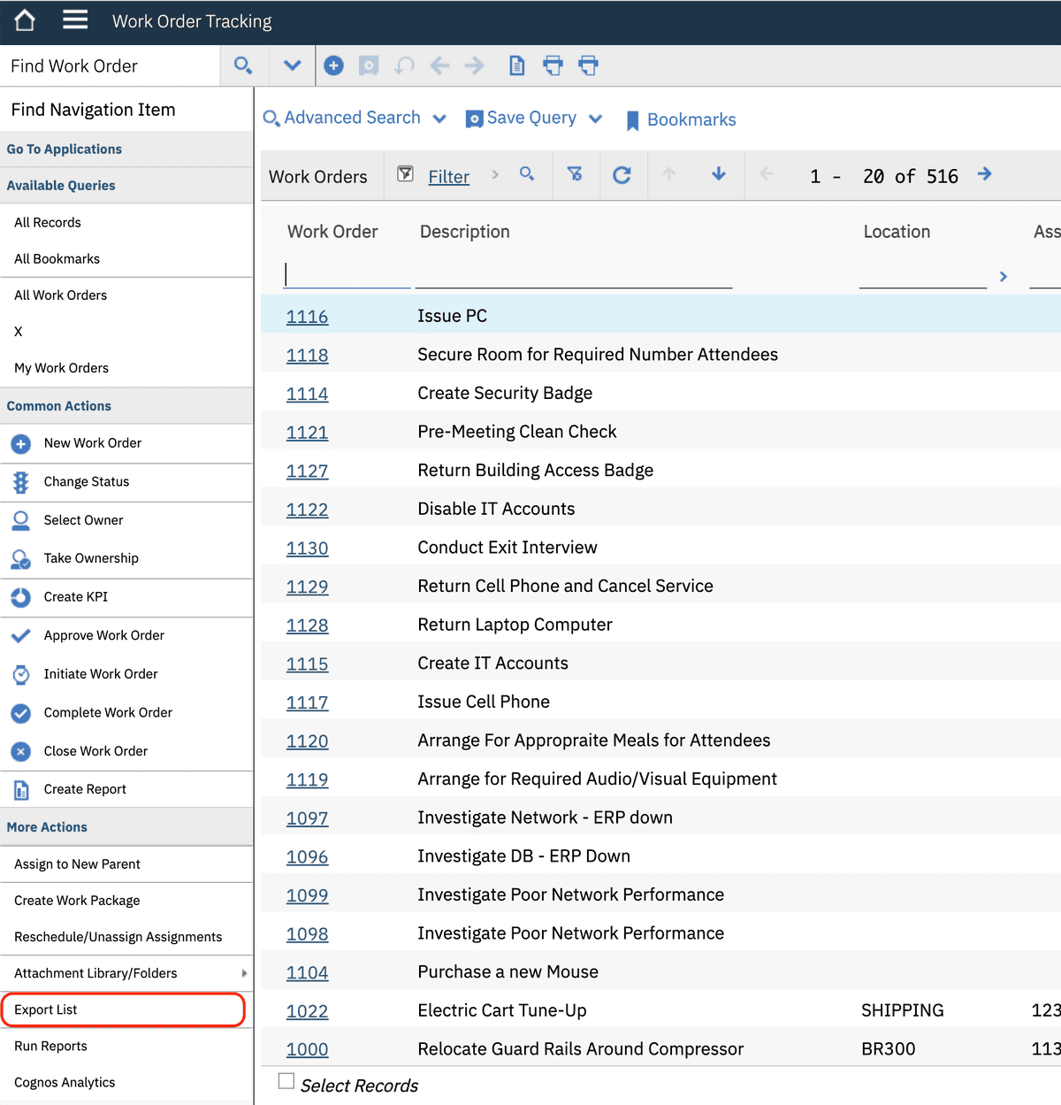
Task: Open the Clear Changes (revert) toolbar icon
Action: 404,65
